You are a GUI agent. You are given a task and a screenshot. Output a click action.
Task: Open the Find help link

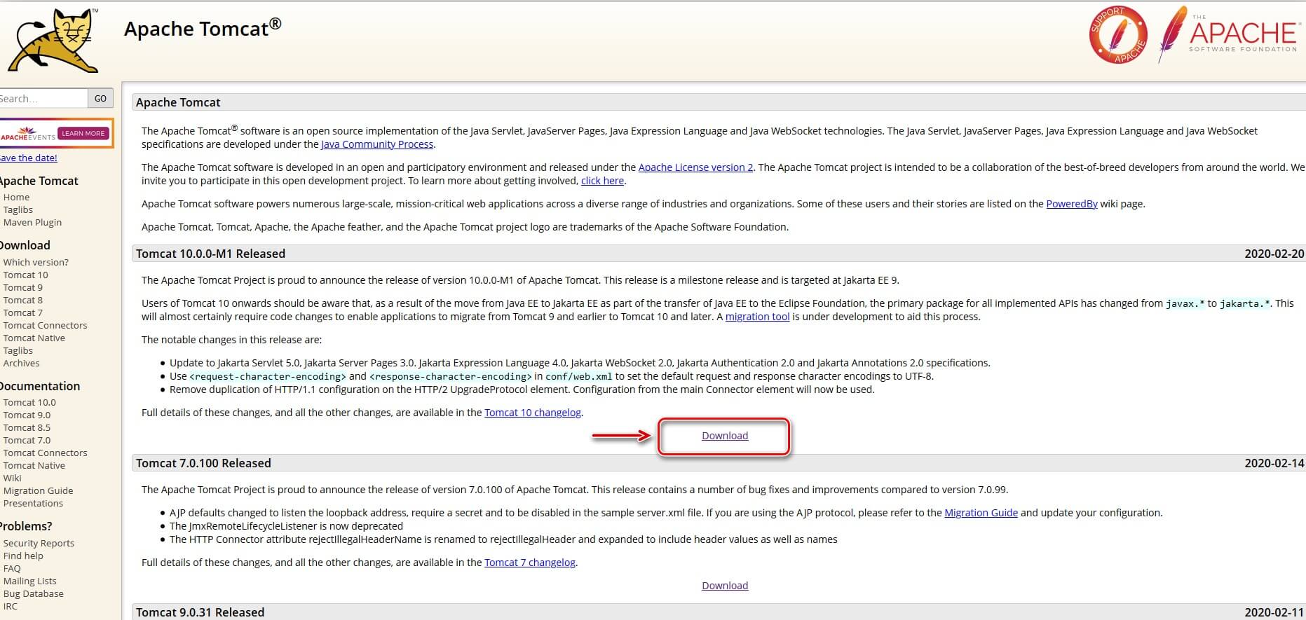tap(23, 556)
